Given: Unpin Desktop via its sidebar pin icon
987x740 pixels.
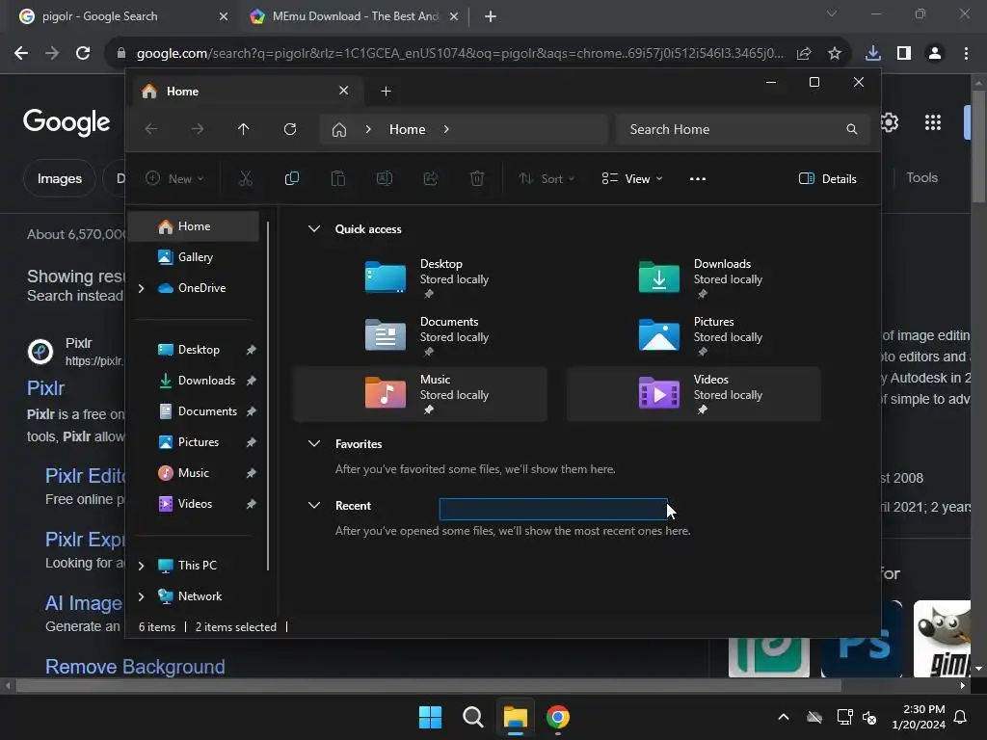Looking at the screenshot, I should 252,350.
